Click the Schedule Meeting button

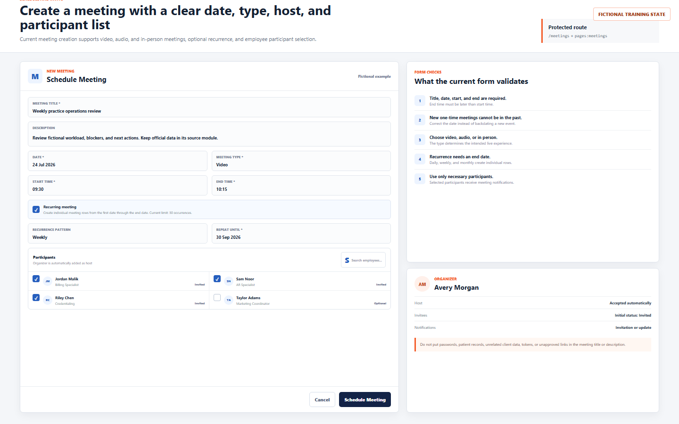pyautogui.click(x=365, y=400)
